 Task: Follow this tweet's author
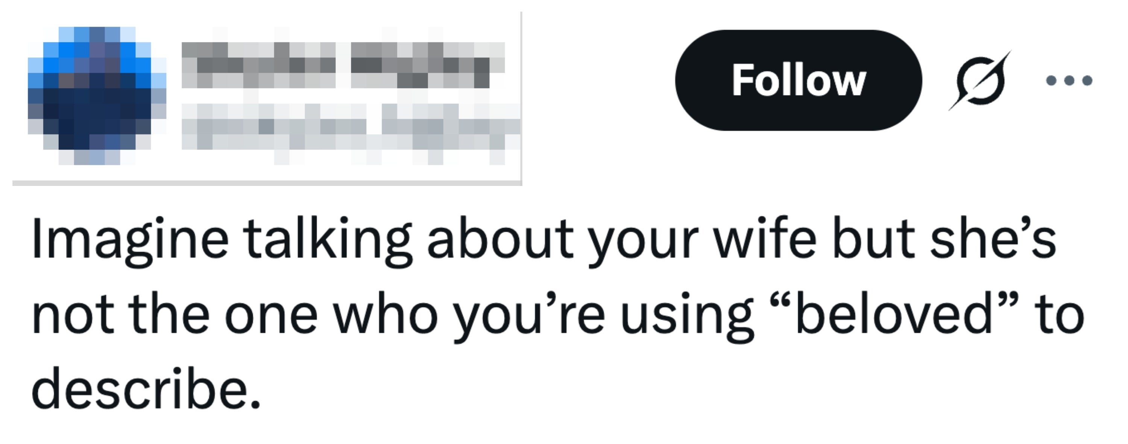click(798, 80)
